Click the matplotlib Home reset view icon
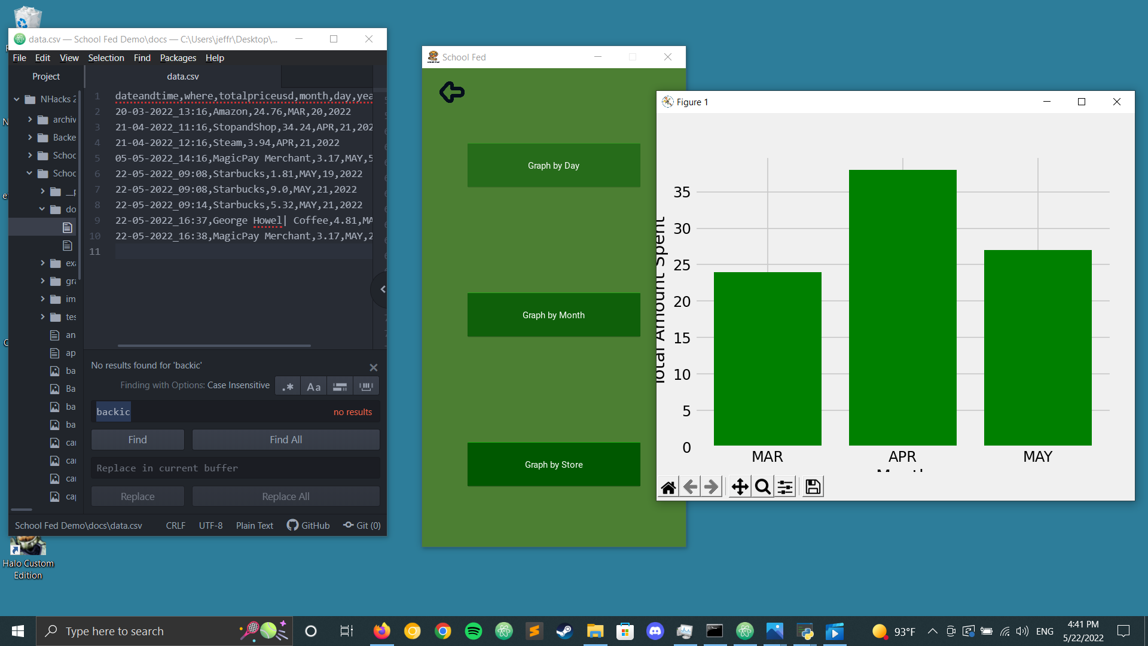The width and height of the screenshot is (1148, 646). [x=668, y=487]
